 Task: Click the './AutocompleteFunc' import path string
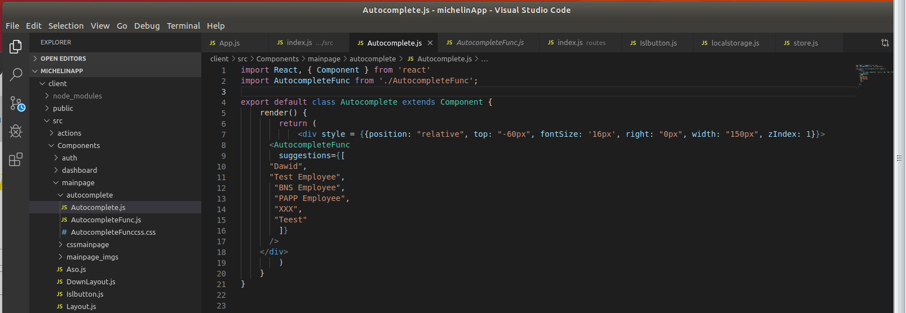click(x=426, y=81)
